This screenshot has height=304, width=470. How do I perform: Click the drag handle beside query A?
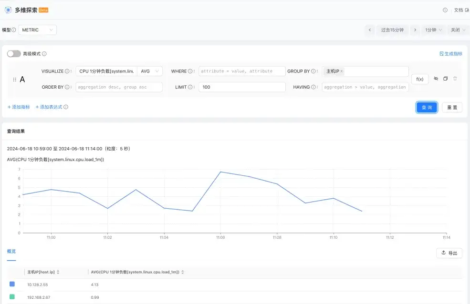(x=14, y=80)
